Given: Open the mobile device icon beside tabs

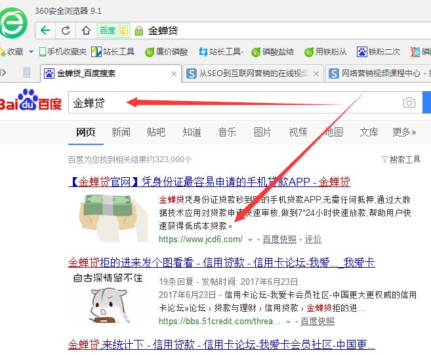Looking at the screenshot, I should pyautogui.click(x=28, y=73).
